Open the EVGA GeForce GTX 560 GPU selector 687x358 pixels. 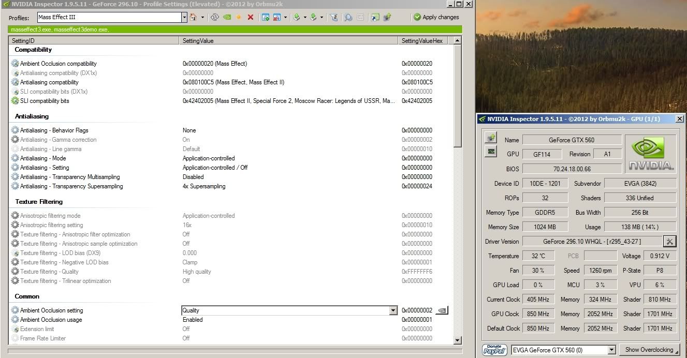tap(611, 350)
